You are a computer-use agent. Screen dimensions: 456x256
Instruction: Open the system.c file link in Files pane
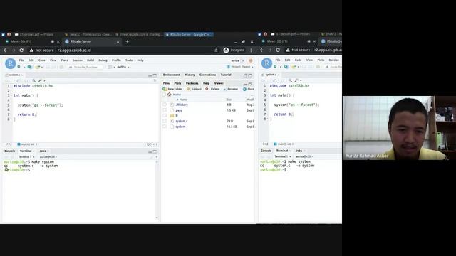pos(182,121)
